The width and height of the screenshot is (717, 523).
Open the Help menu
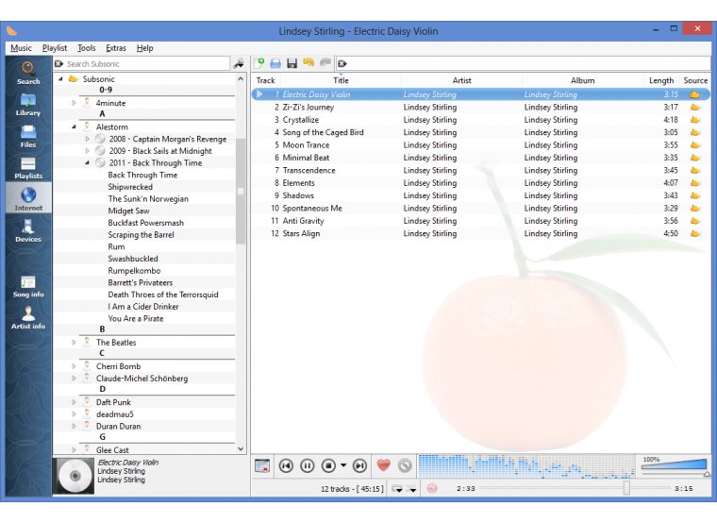click(x=144, y=48)
